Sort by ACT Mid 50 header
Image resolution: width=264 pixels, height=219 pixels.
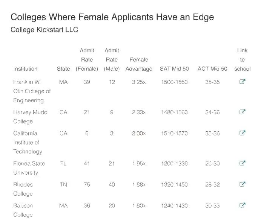(x=212, y=69)
